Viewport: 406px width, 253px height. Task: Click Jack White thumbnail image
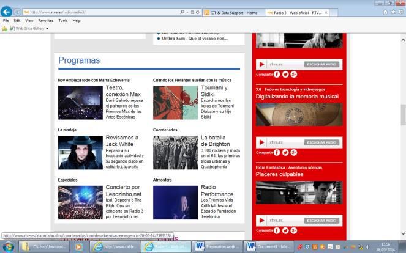coord(80,152)
